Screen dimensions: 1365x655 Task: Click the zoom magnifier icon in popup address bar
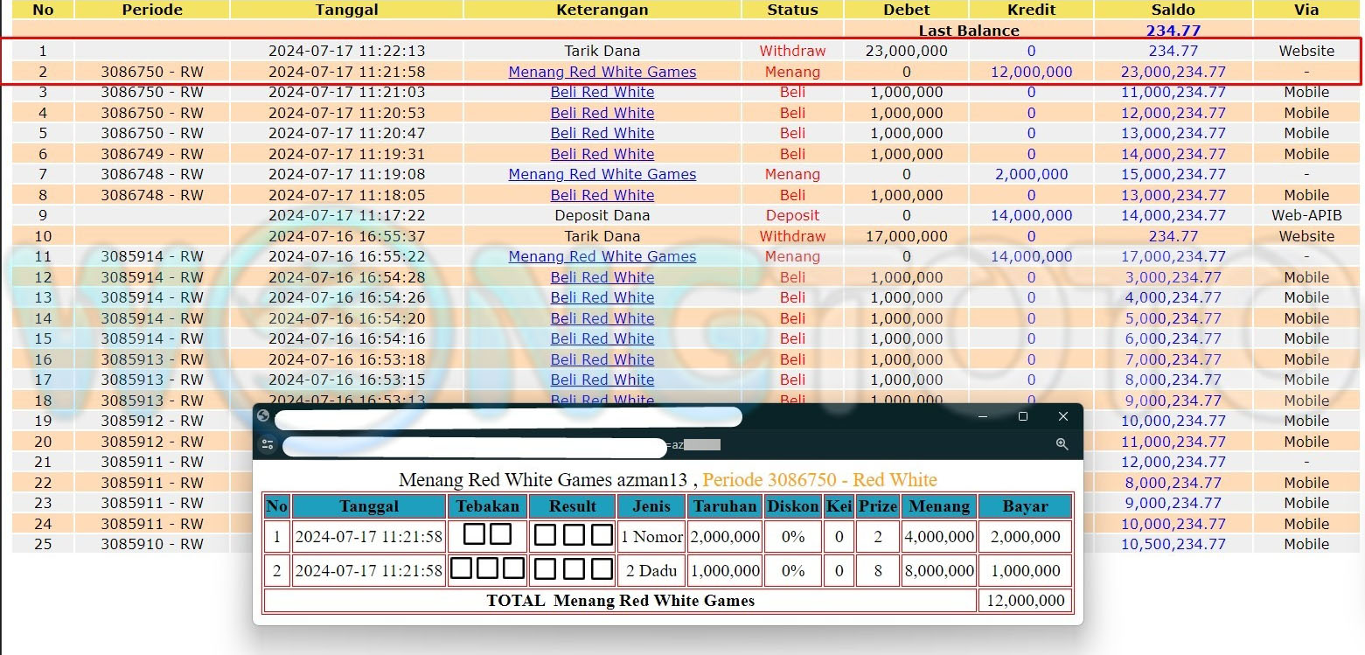tap(1062, 444)
